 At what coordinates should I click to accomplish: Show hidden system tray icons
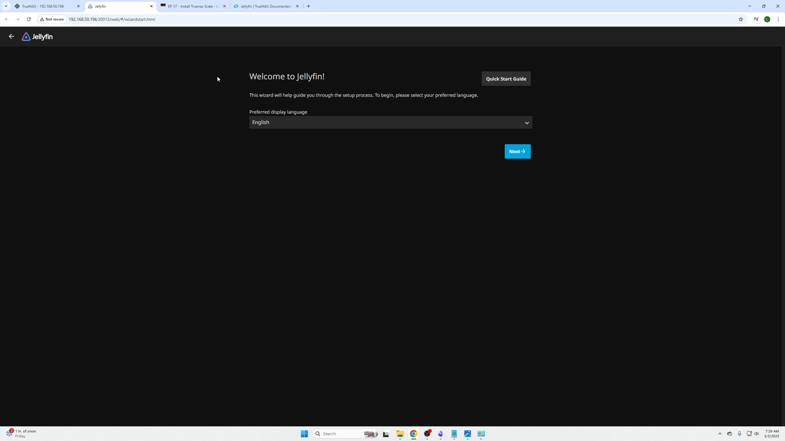pyautogui.click(x=720, y=434)
